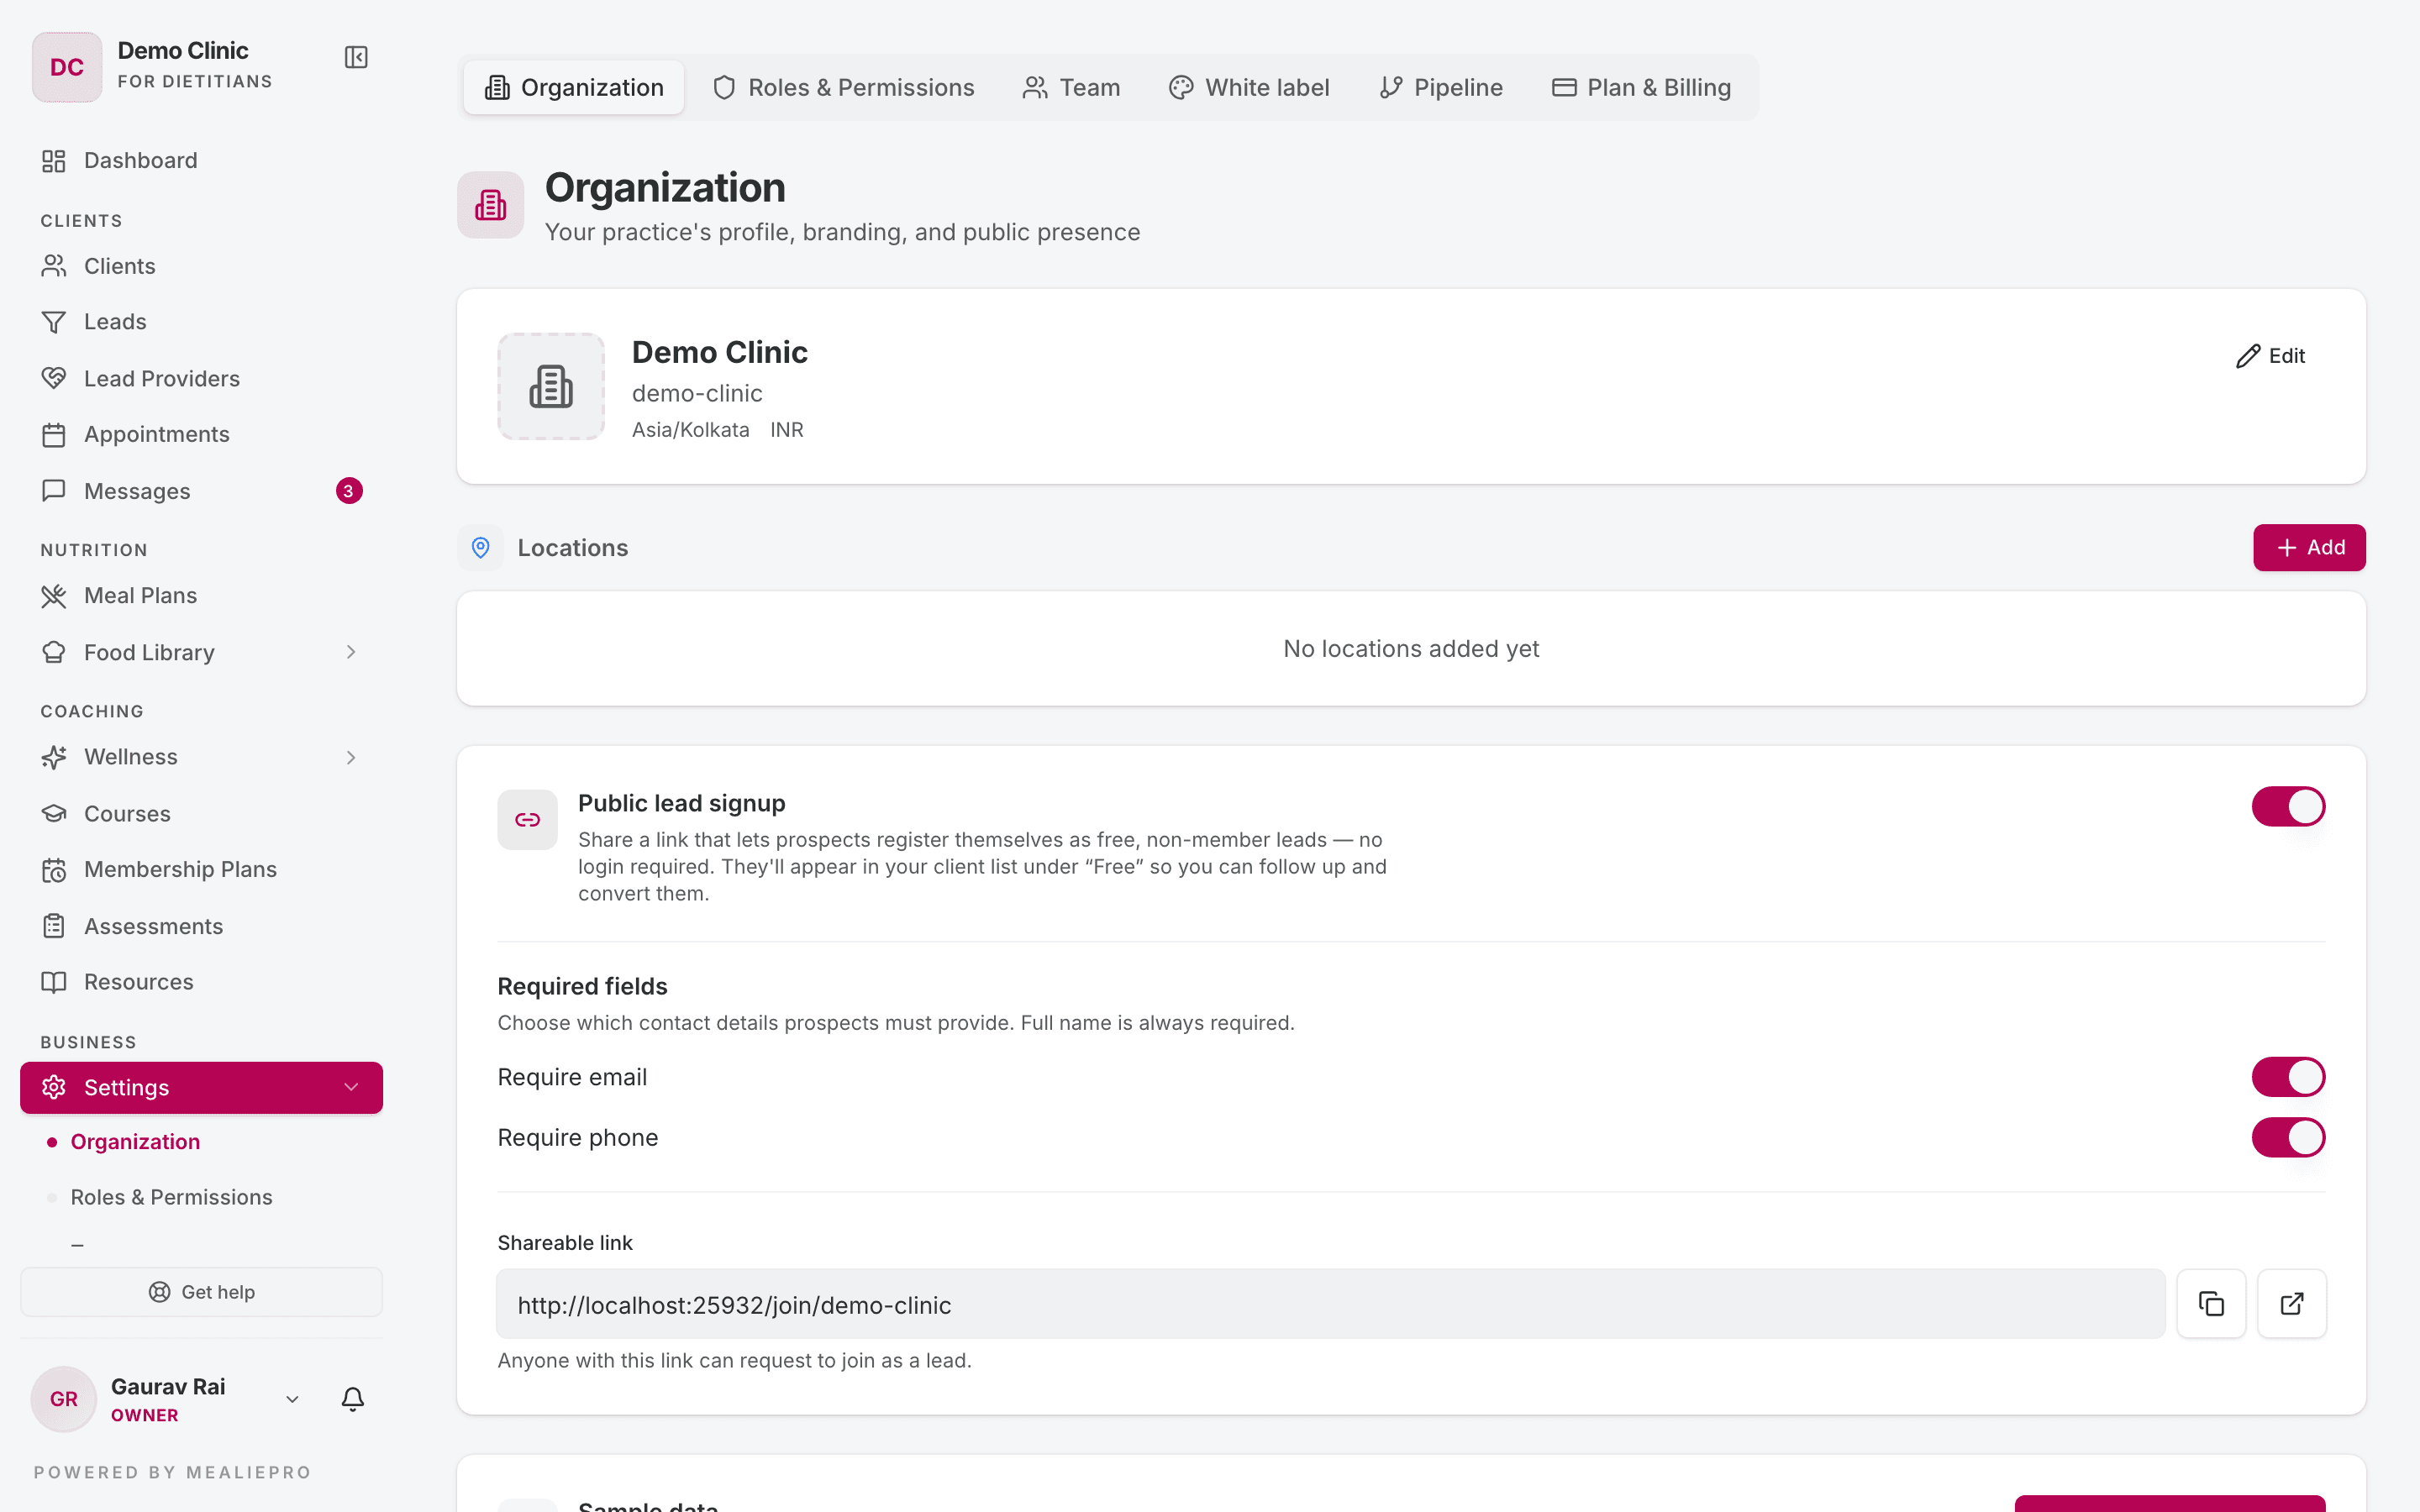Open Pipeline tab
This screenshot has height=1512, width=2420.
pyautogui.click(x=1441, y=87)
